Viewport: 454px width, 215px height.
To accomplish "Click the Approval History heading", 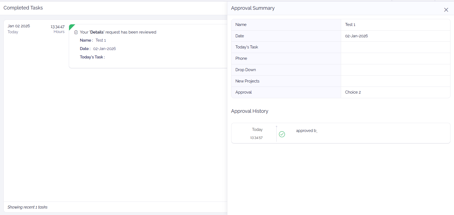I will (x=249, y=111).
